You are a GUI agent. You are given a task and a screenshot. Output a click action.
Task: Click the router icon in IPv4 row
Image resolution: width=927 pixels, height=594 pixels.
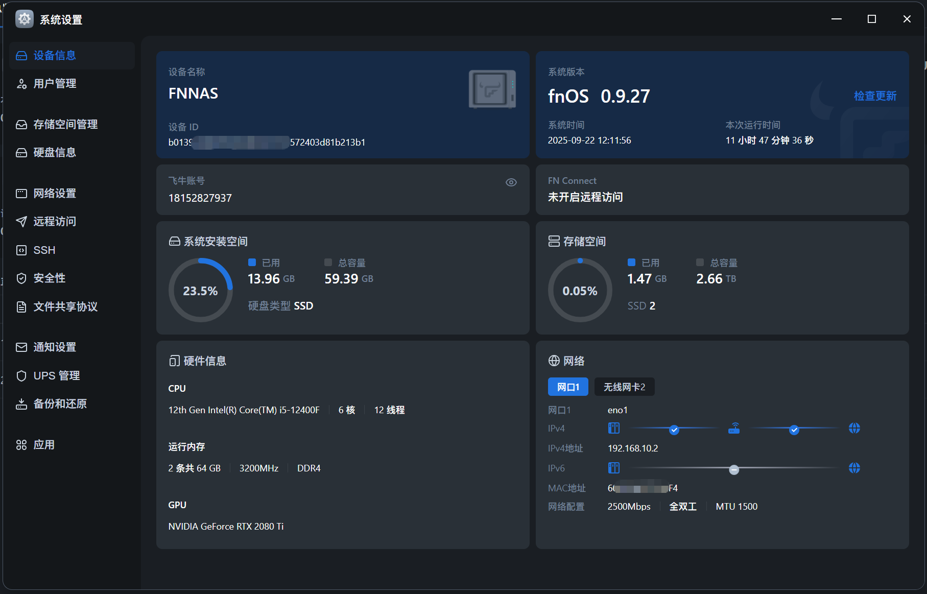tap(734, 428)
